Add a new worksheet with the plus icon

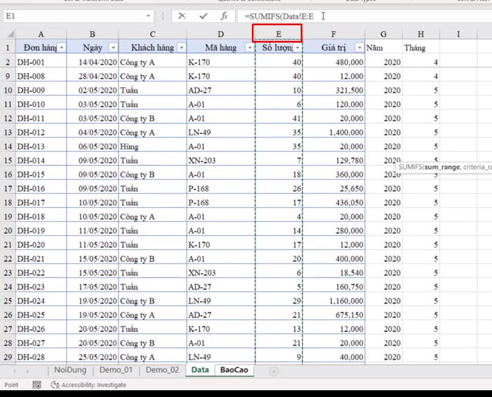tap(272, 370)
